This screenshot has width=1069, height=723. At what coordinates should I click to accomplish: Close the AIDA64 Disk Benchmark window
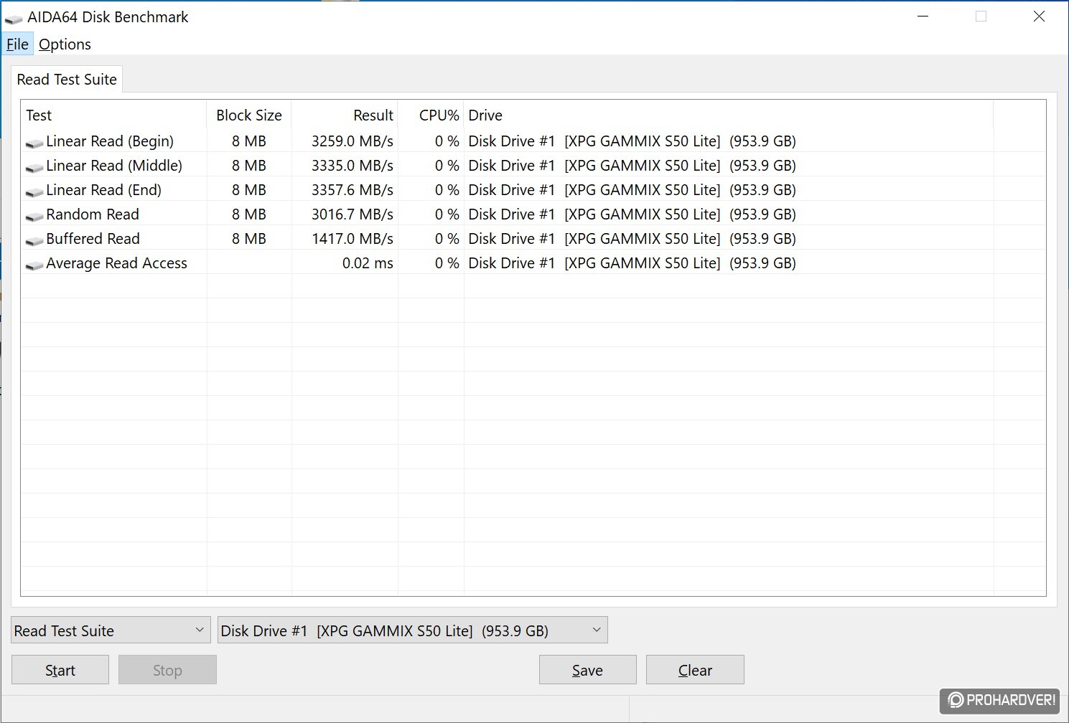[1039, 16]
